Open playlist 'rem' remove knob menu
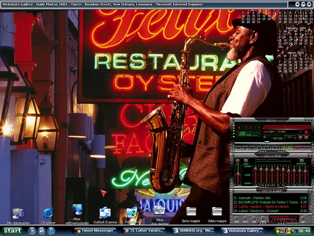Screen dimensions: 314x236 pos(245,218)
